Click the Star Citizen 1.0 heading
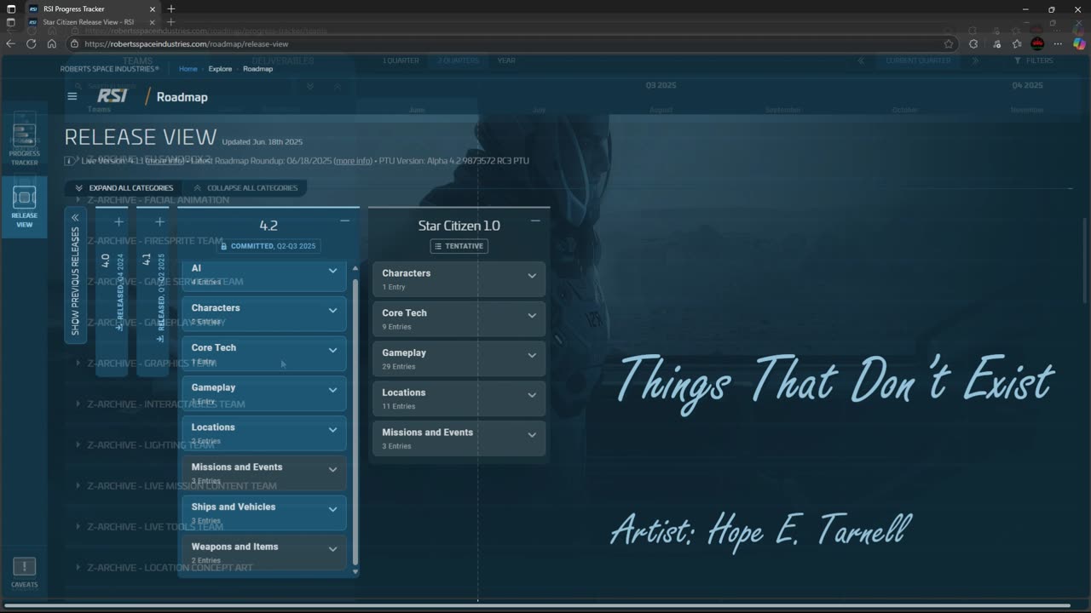This screenshot has width=1091, height=613. 459,226
